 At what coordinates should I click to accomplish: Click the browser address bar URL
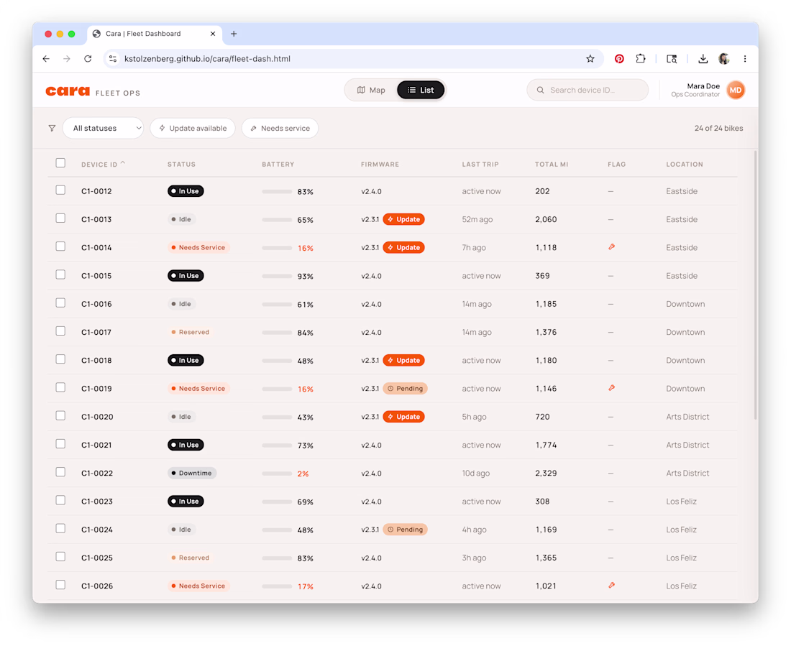(x=207, y=59)
